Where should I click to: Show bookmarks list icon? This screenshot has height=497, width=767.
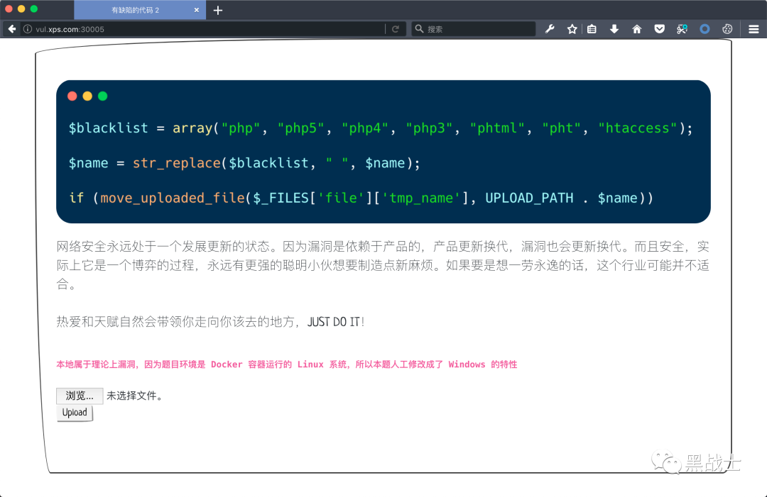(592, 29)
